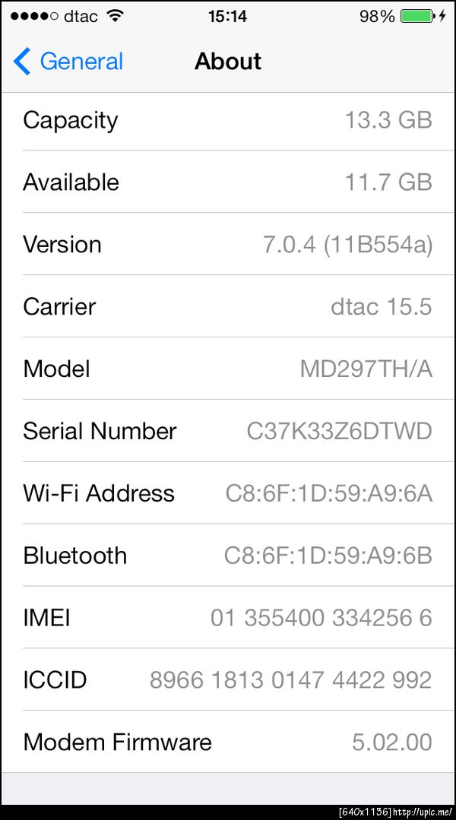
Task: Tap the charging bolt icon
Action: tap(442, 16)
